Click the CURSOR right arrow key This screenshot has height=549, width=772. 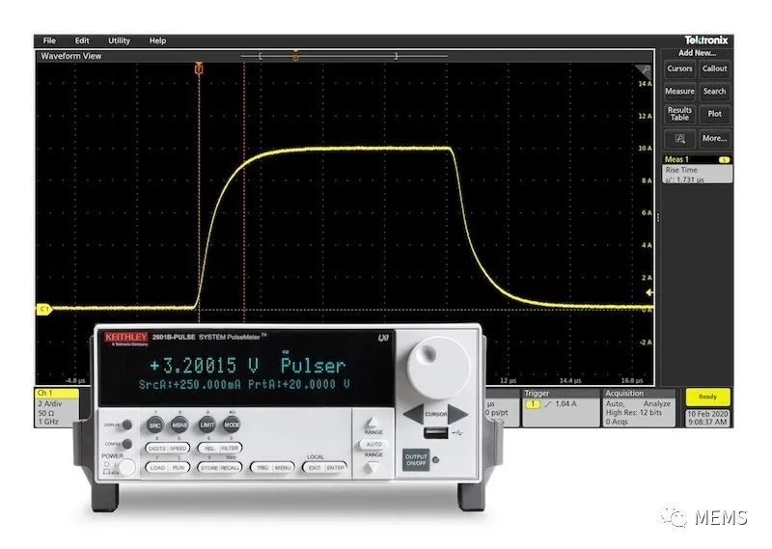pyautogui.click(x=457, y=414)
